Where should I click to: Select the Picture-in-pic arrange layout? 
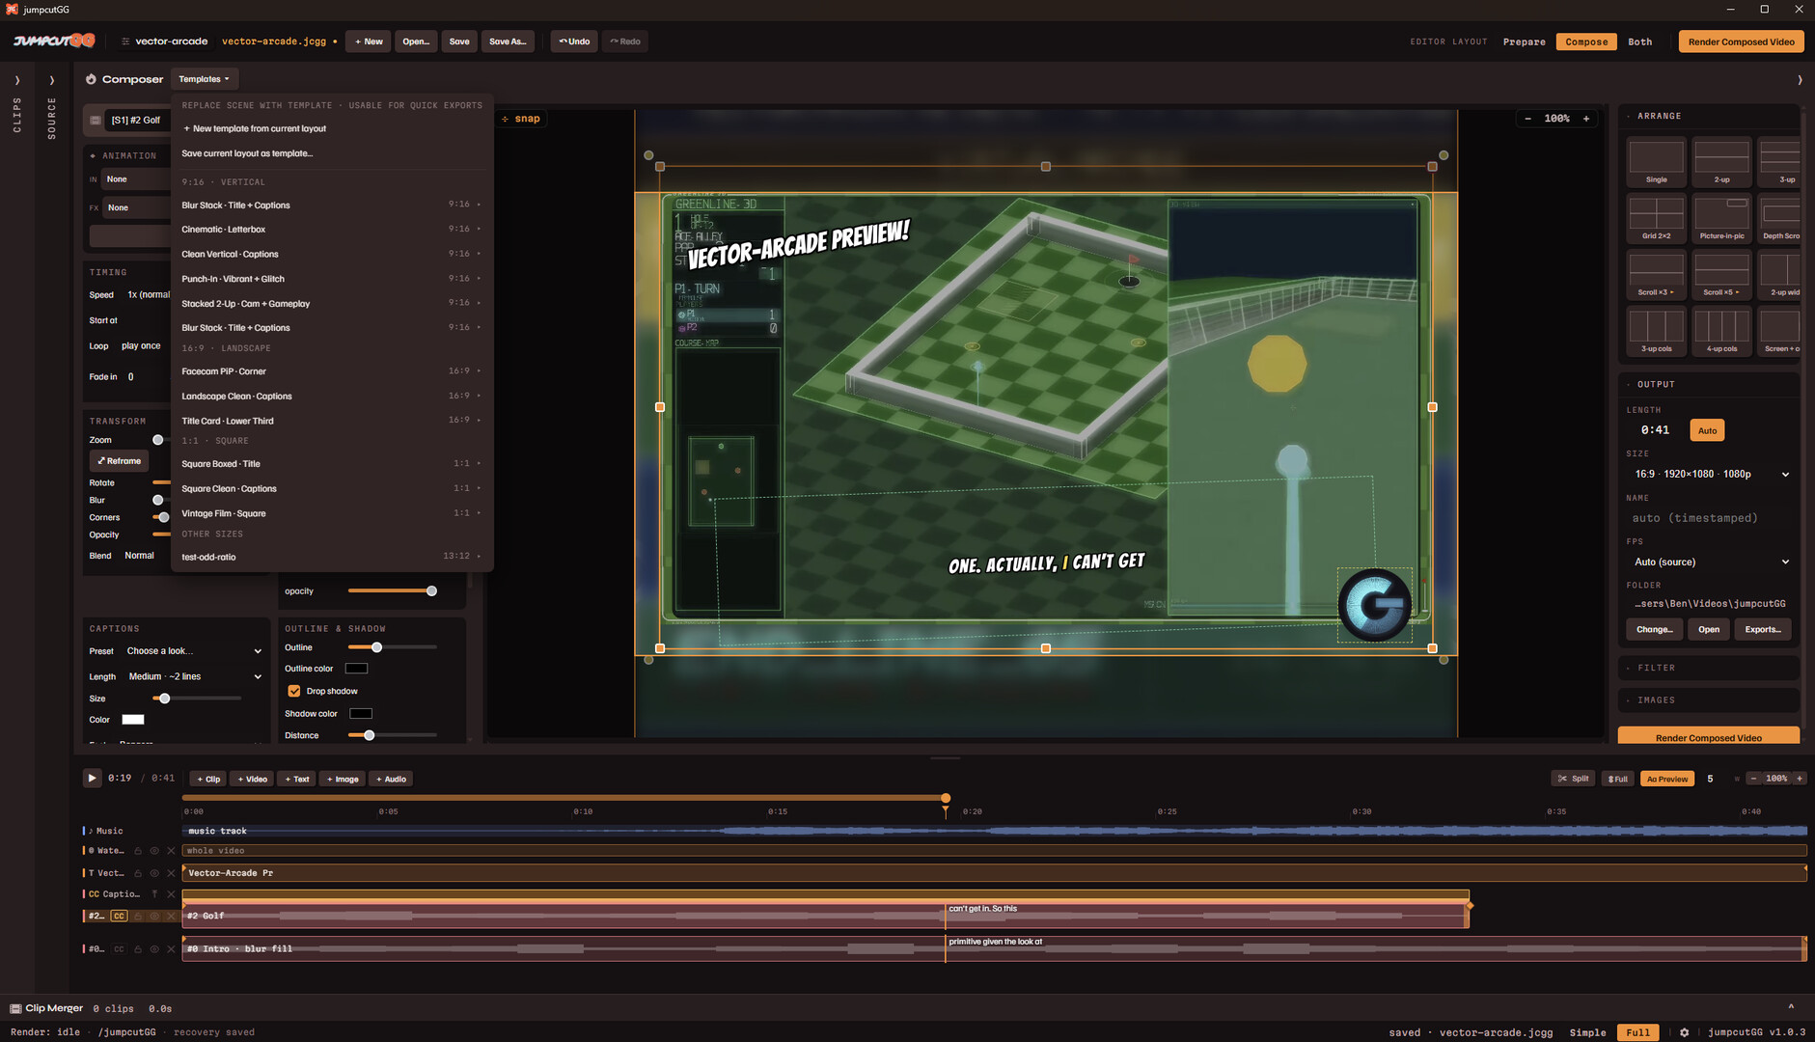click(1721, 218)
